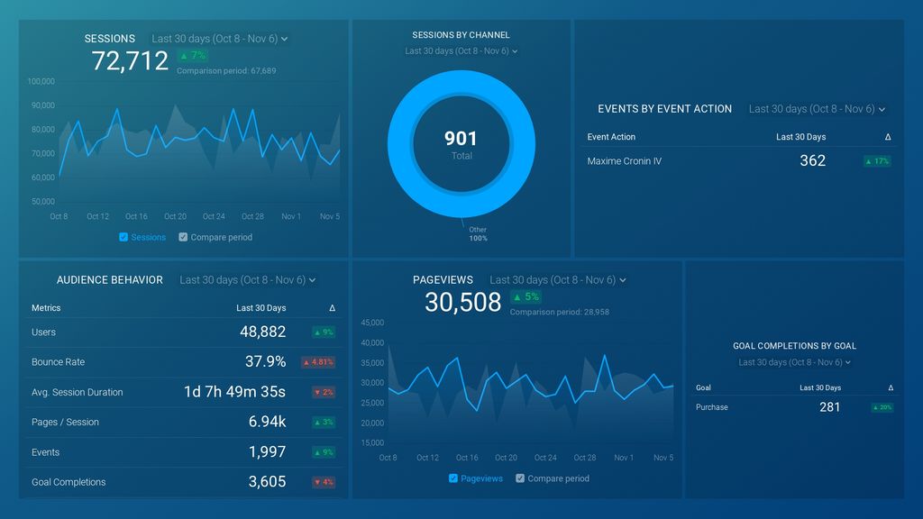This screenshot has height=519, width=923.
Task: Click the event count 362
Action: pos(812,160)
